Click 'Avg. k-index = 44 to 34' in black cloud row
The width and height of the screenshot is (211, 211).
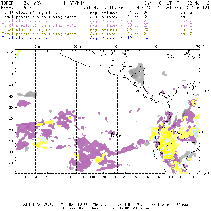click(x=119, y=12)
